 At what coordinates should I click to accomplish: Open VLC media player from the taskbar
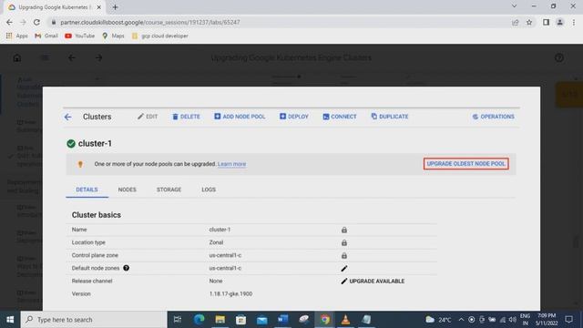[x=345, y=320]
